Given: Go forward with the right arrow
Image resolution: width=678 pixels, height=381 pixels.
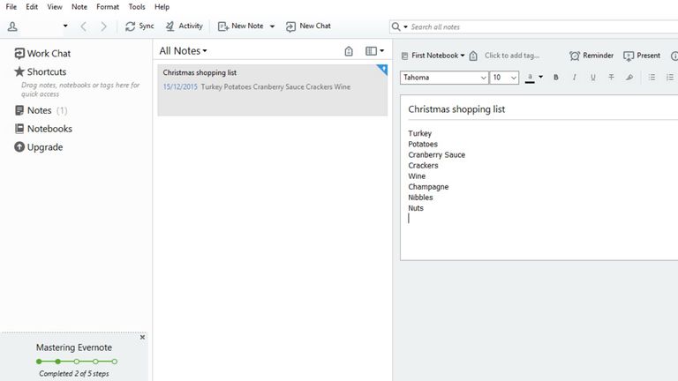Looking at the screenshot, I should pyautogui.click(x=103, y=26).
